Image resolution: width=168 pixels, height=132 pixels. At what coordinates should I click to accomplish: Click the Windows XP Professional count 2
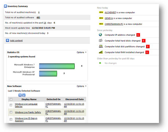click(64, 73)
